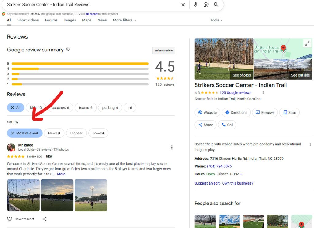Click the Call button
The width and height of the screenshot is (314, 228).
point(227,125)
